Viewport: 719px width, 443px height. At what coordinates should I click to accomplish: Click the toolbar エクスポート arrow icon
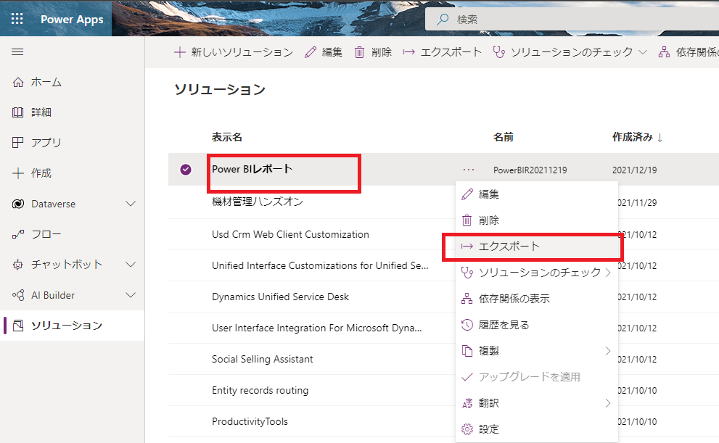tap(408, 52)
